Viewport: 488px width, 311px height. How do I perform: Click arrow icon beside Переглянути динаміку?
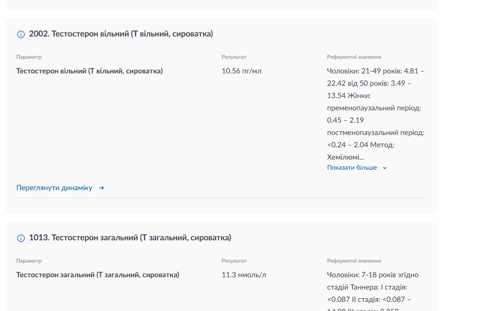(x=101, y=188)
